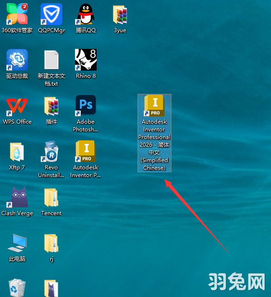Click the 腾讯QQ penguin icon

tap(86, 14)
